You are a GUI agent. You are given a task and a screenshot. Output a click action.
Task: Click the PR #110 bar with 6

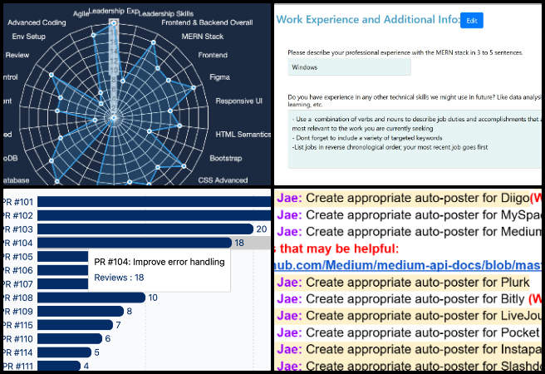coord(70,338)
